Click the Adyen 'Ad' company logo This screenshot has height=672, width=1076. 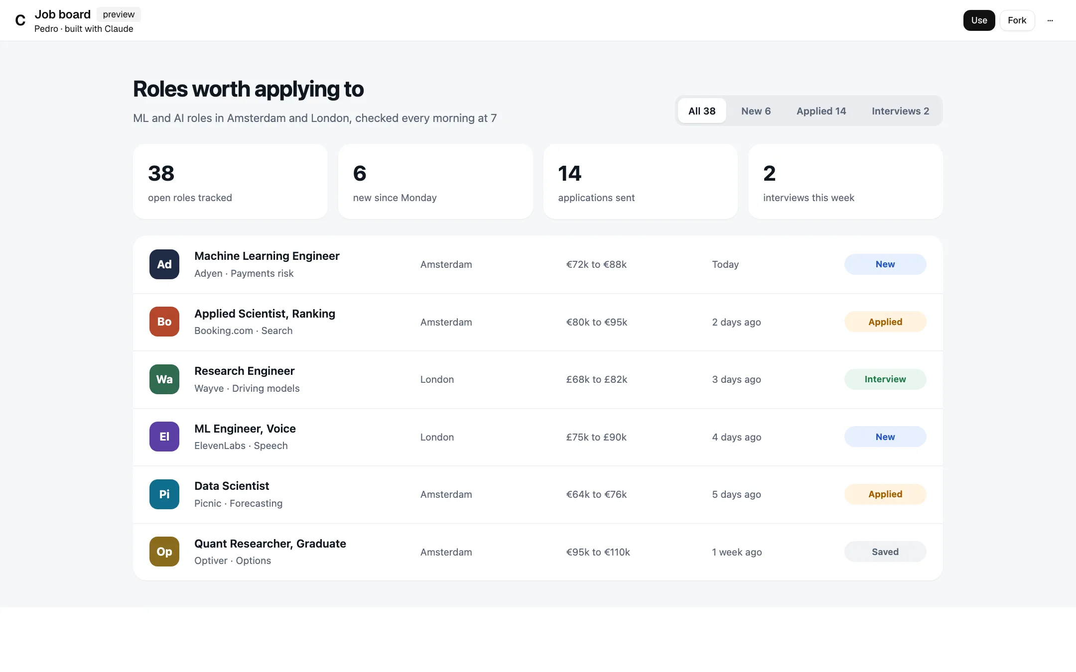tap(164, 264)
